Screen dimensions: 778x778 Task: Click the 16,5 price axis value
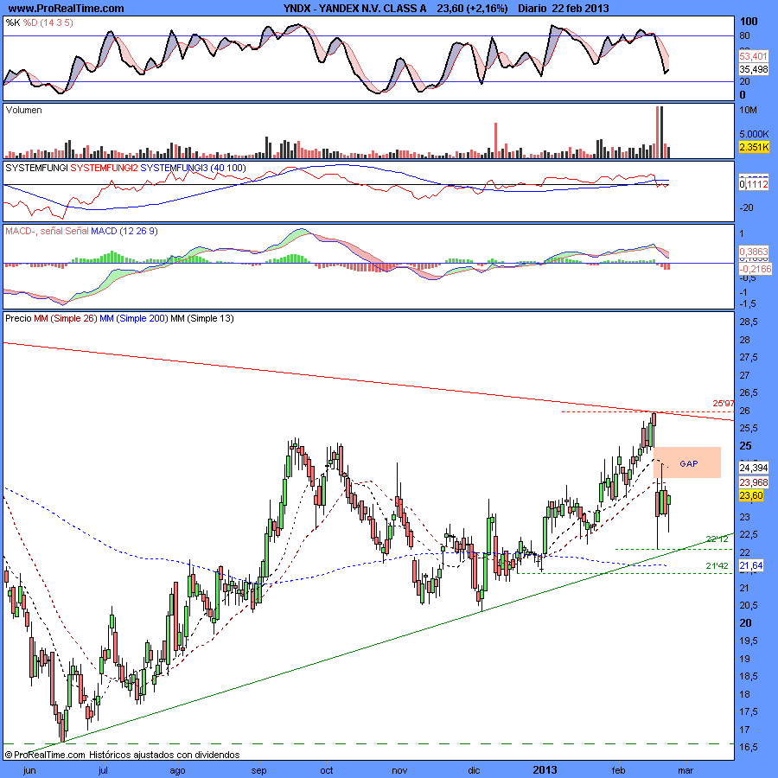(749, 747)
